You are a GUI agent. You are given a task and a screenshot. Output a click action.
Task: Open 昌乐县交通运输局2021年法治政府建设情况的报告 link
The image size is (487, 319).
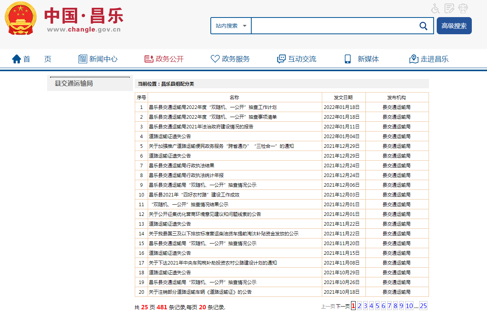point(201,127)
